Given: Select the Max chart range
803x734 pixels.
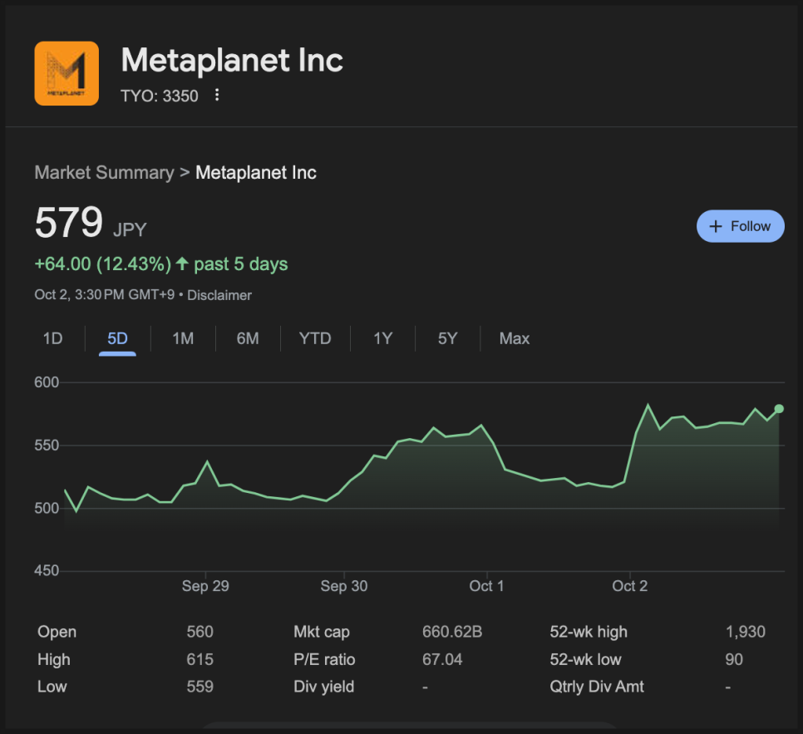Looking at the screenshot, I should point(514,338).
